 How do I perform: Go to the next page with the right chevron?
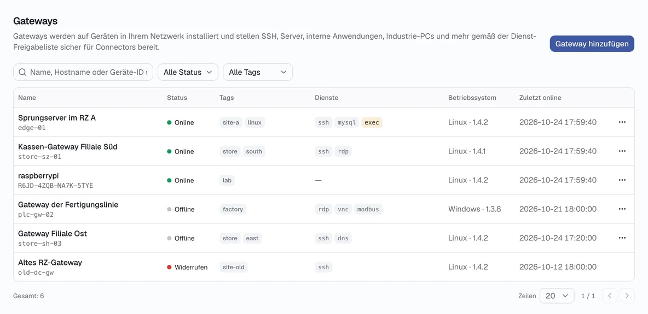point(627,296)
